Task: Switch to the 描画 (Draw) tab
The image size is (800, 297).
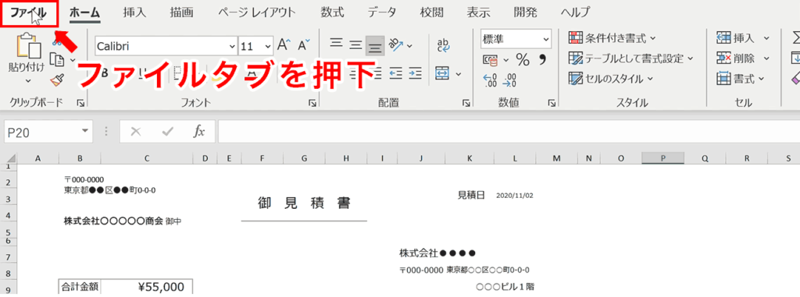Action: click(x=182, y=12)
